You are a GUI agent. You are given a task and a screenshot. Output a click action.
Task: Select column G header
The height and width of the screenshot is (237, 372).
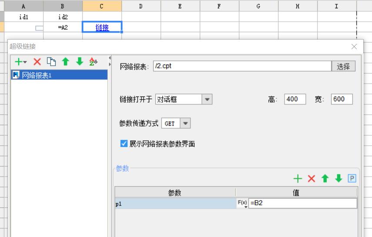(x=258, y=6)
